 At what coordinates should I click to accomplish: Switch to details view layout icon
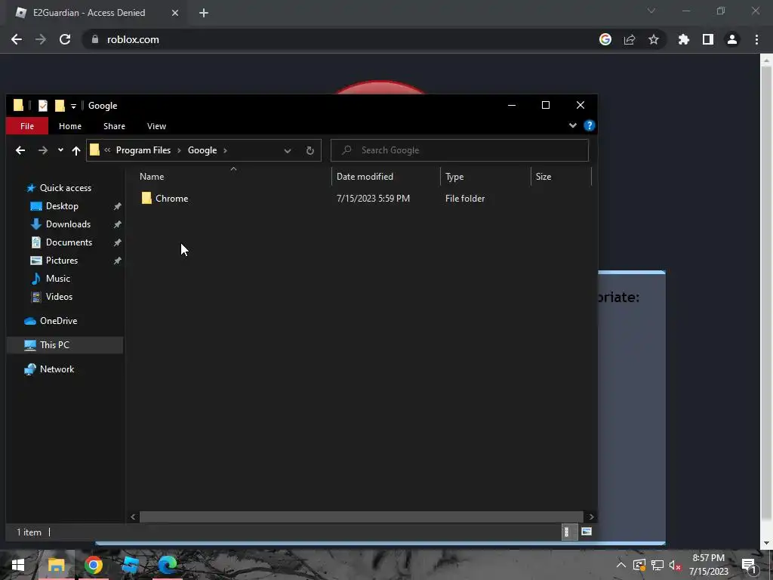[569, 532]
